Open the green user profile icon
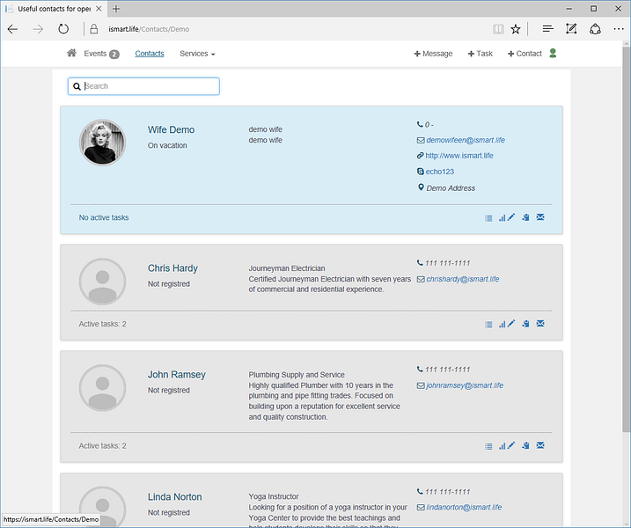Image resolution: width=631 pixels, height=528 pixels. coord(553,53)
